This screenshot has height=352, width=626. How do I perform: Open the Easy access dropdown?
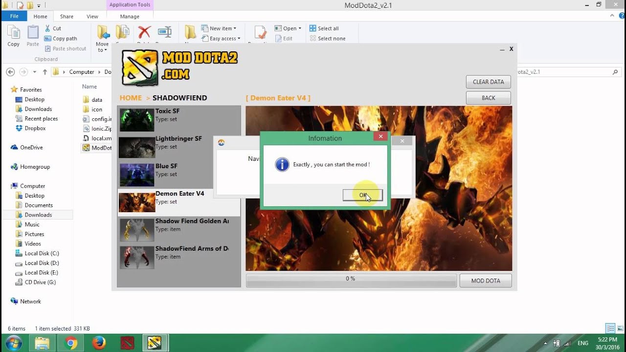coord(221,39)
